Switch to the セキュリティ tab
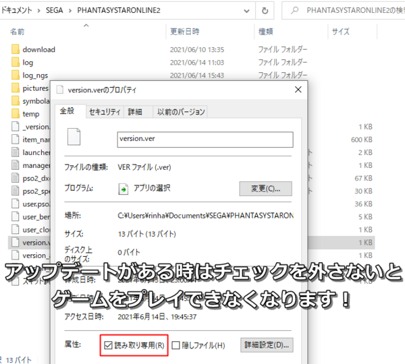The height and width of the screenshot is (364, 405). 105,112
